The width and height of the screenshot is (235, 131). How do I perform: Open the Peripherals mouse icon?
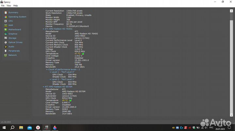(x=6, y=51)
